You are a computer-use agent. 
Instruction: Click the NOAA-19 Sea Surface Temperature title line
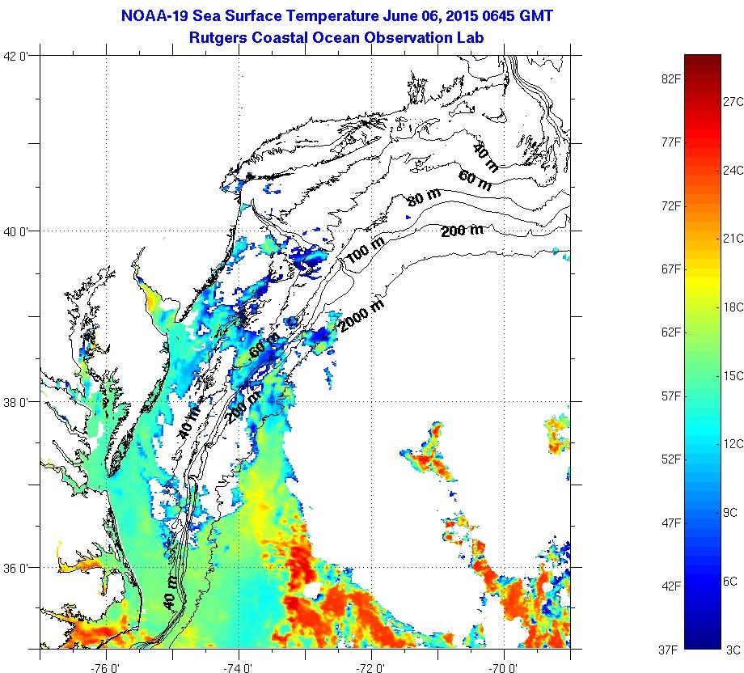coord(337,15)
